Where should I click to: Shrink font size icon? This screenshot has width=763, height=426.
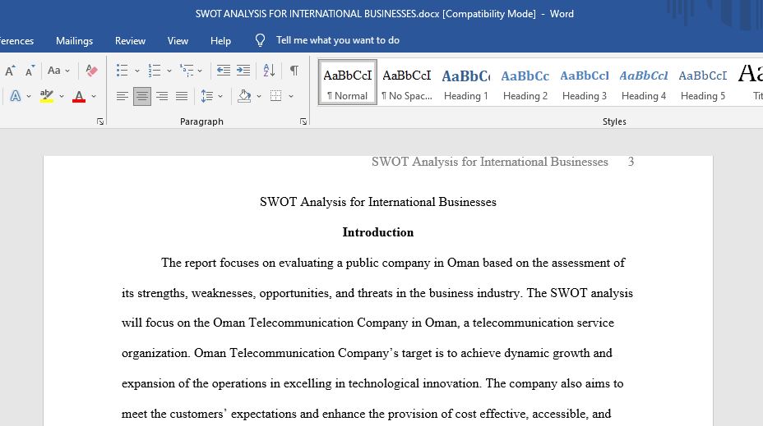(30, 71)
